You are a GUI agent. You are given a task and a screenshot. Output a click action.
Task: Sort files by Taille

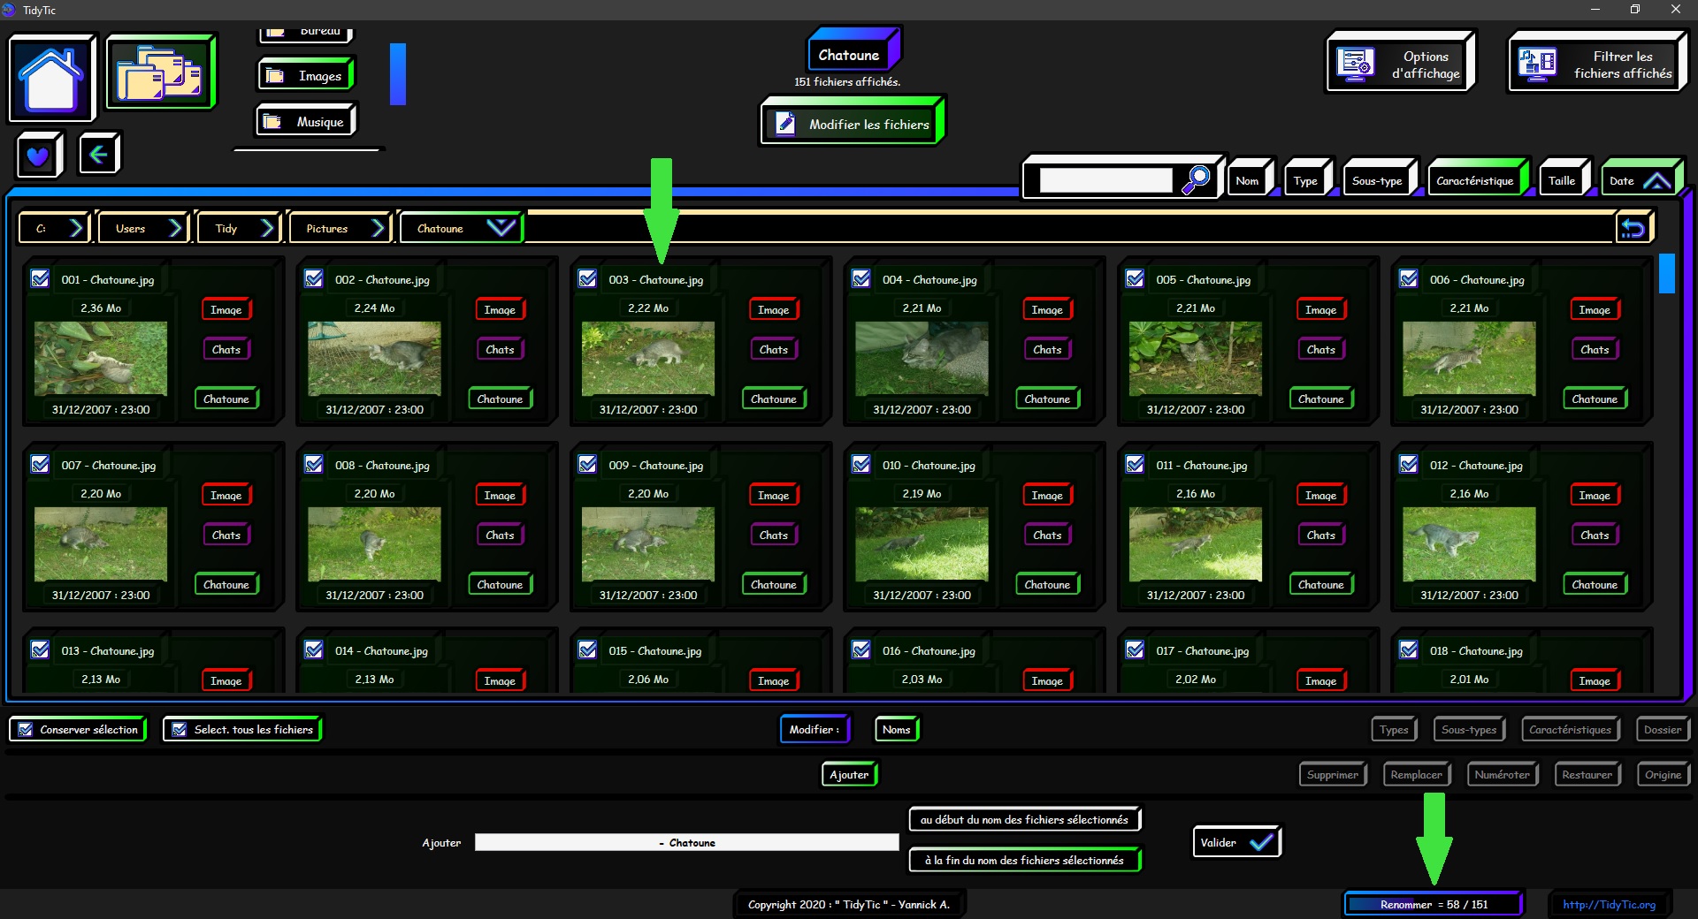tap(1563, 180)
